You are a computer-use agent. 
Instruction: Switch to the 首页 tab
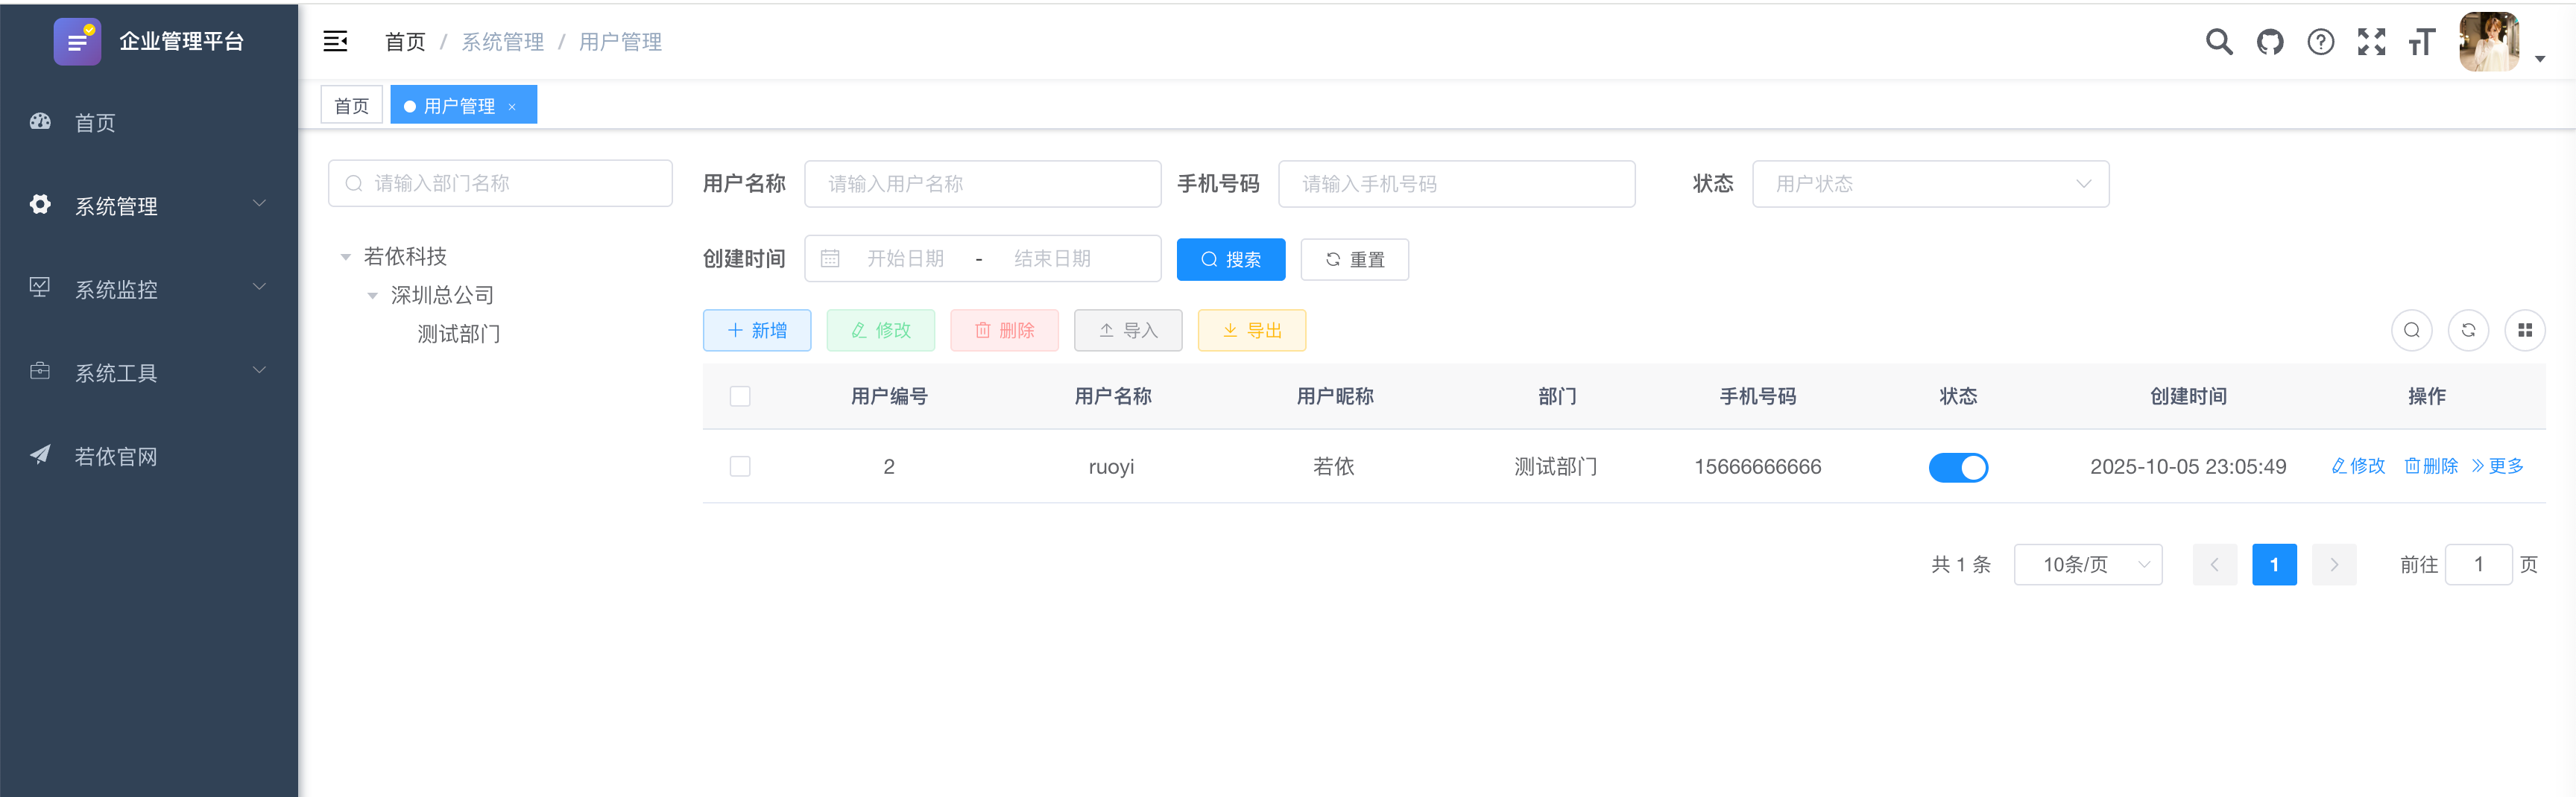(x=351, y=106)
